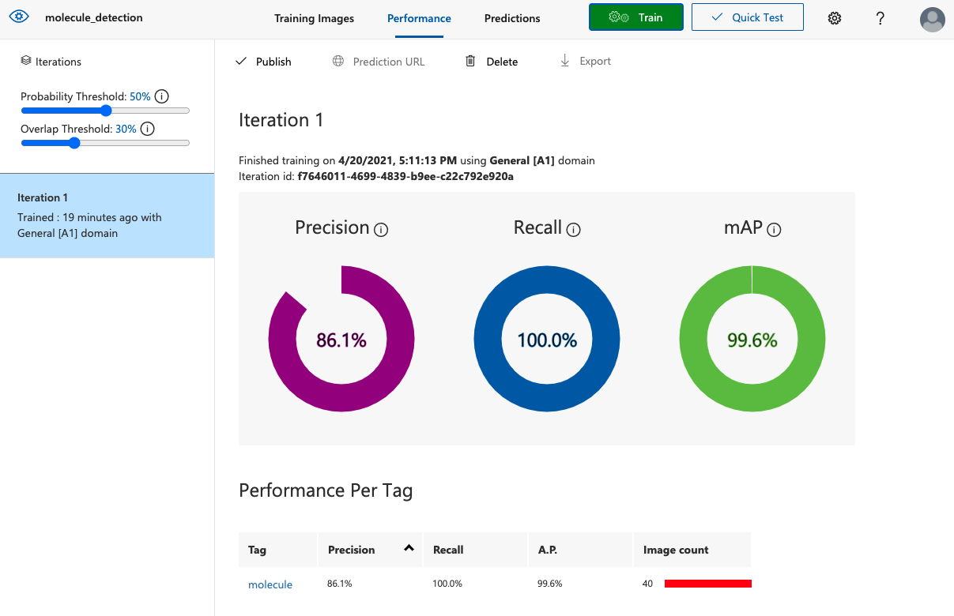The height and width of the screenshot is (616, 954).
Task: Open the molecule tag link
Action: [270, 584]
